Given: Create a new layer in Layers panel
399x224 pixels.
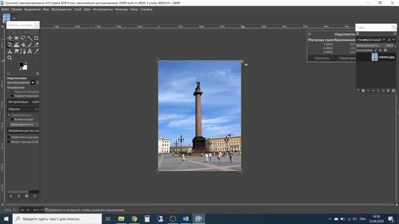Looking at the screenshot, I should click(358, 91).
